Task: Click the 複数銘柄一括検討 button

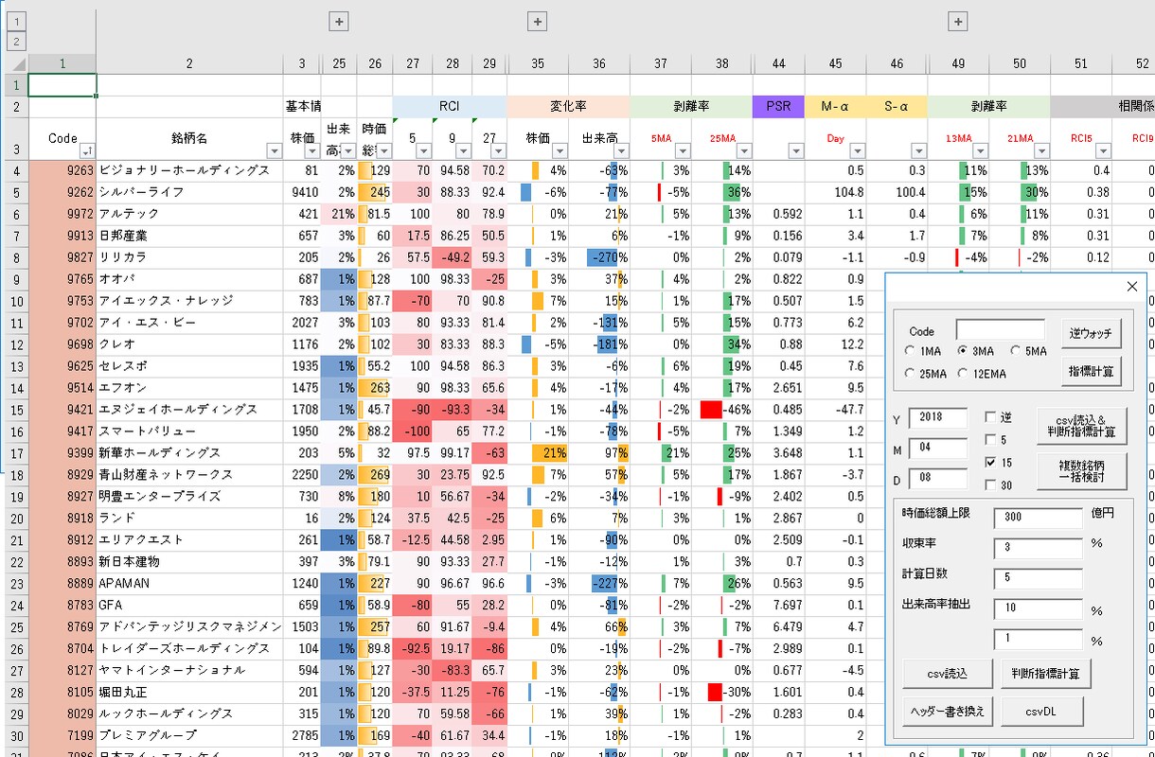Action: tap(1082, 469)
